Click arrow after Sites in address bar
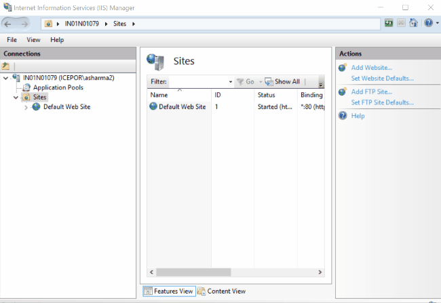Image resolution: width=441 pixels, height=303 pixels. click(x=134, y=24)
